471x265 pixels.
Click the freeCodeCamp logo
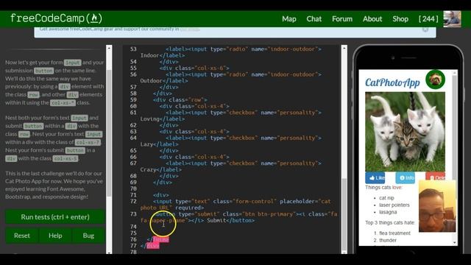point(56,18)
